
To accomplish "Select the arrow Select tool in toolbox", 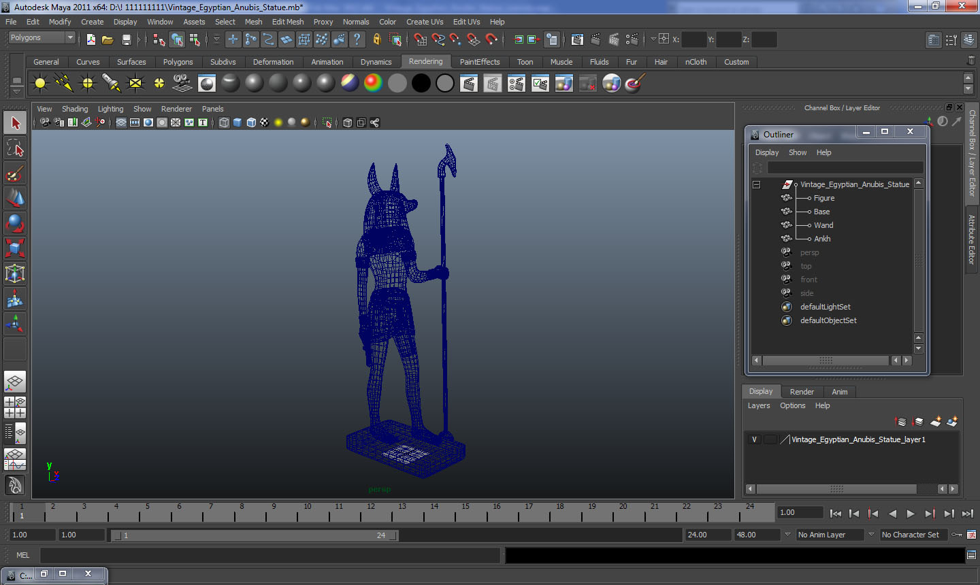I will point(15,123).
